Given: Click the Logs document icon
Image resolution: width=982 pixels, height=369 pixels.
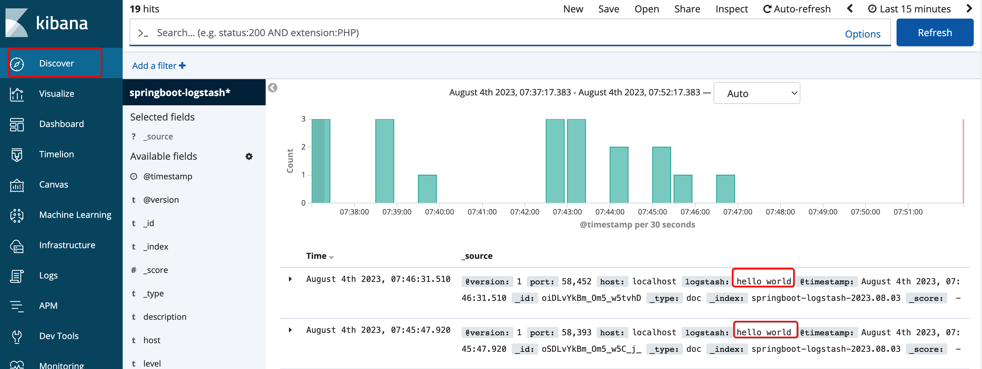Looking at the screenshot, I should tap(17, 276).
